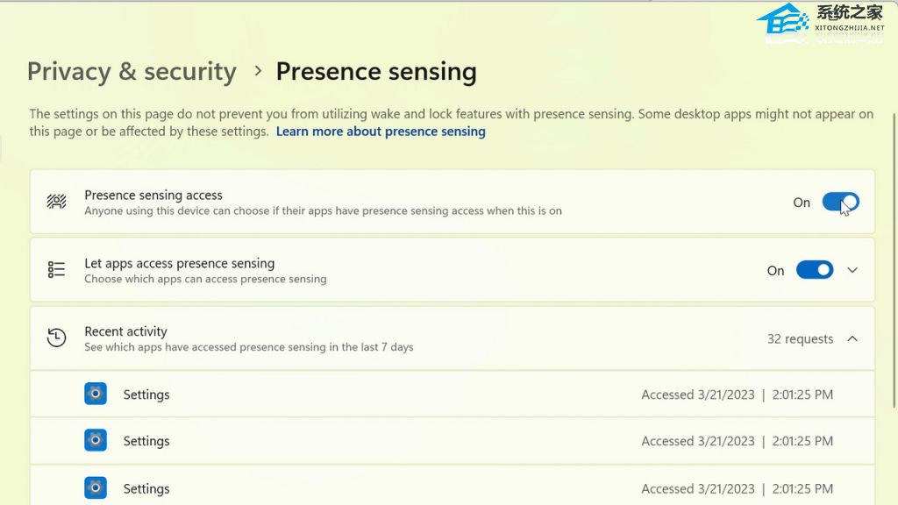This screenshot has width=898, height=505.
Task: Expand Let apps access presence sensing section
Action: coord(852,270)
